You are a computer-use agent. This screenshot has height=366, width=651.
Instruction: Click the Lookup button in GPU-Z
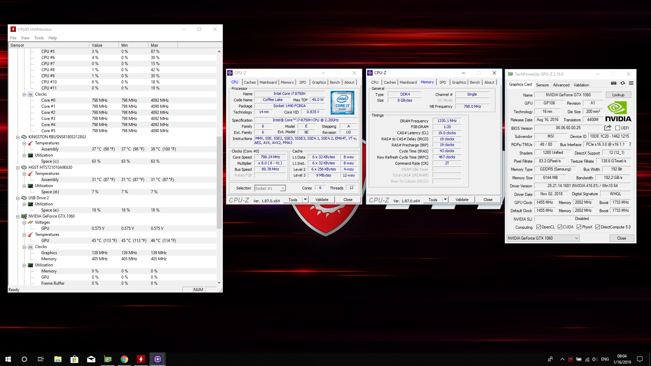(x=618, y=95)
